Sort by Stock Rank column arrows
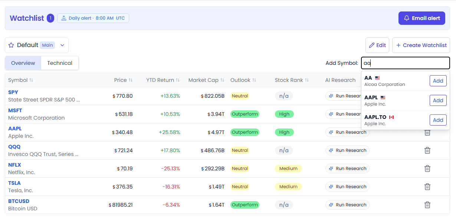Screen dimensions: 456x220 pyautogui.click(x=307, y=80)
